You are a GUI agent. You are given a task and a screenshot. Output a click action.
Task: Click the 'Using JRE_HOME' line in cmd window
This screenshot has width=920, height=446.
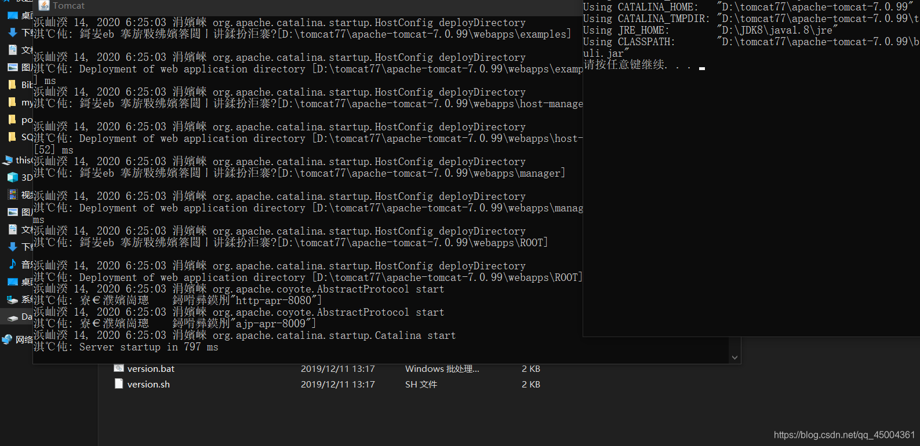click(x=711, y=30)
